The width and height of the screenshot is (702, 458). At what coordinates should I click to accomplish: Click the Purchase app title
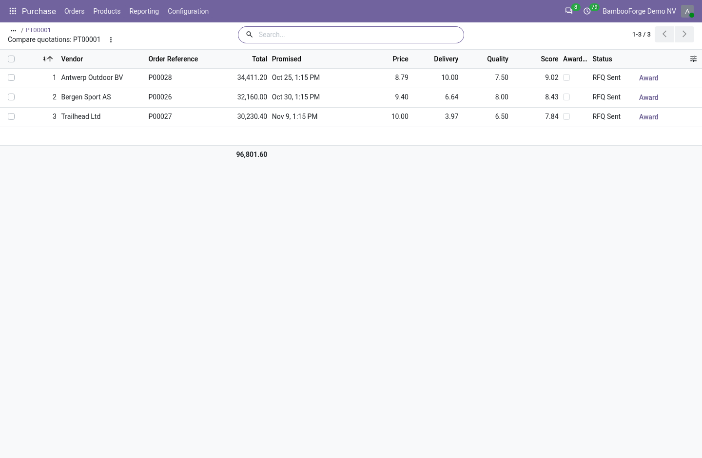(x=39, y=11)
